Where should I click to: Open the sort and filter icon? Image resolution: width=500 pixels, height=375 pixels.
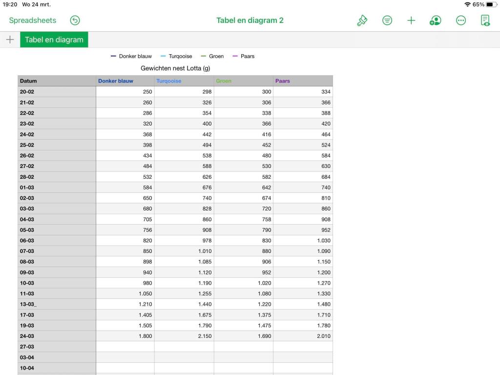tap(387, 20)
